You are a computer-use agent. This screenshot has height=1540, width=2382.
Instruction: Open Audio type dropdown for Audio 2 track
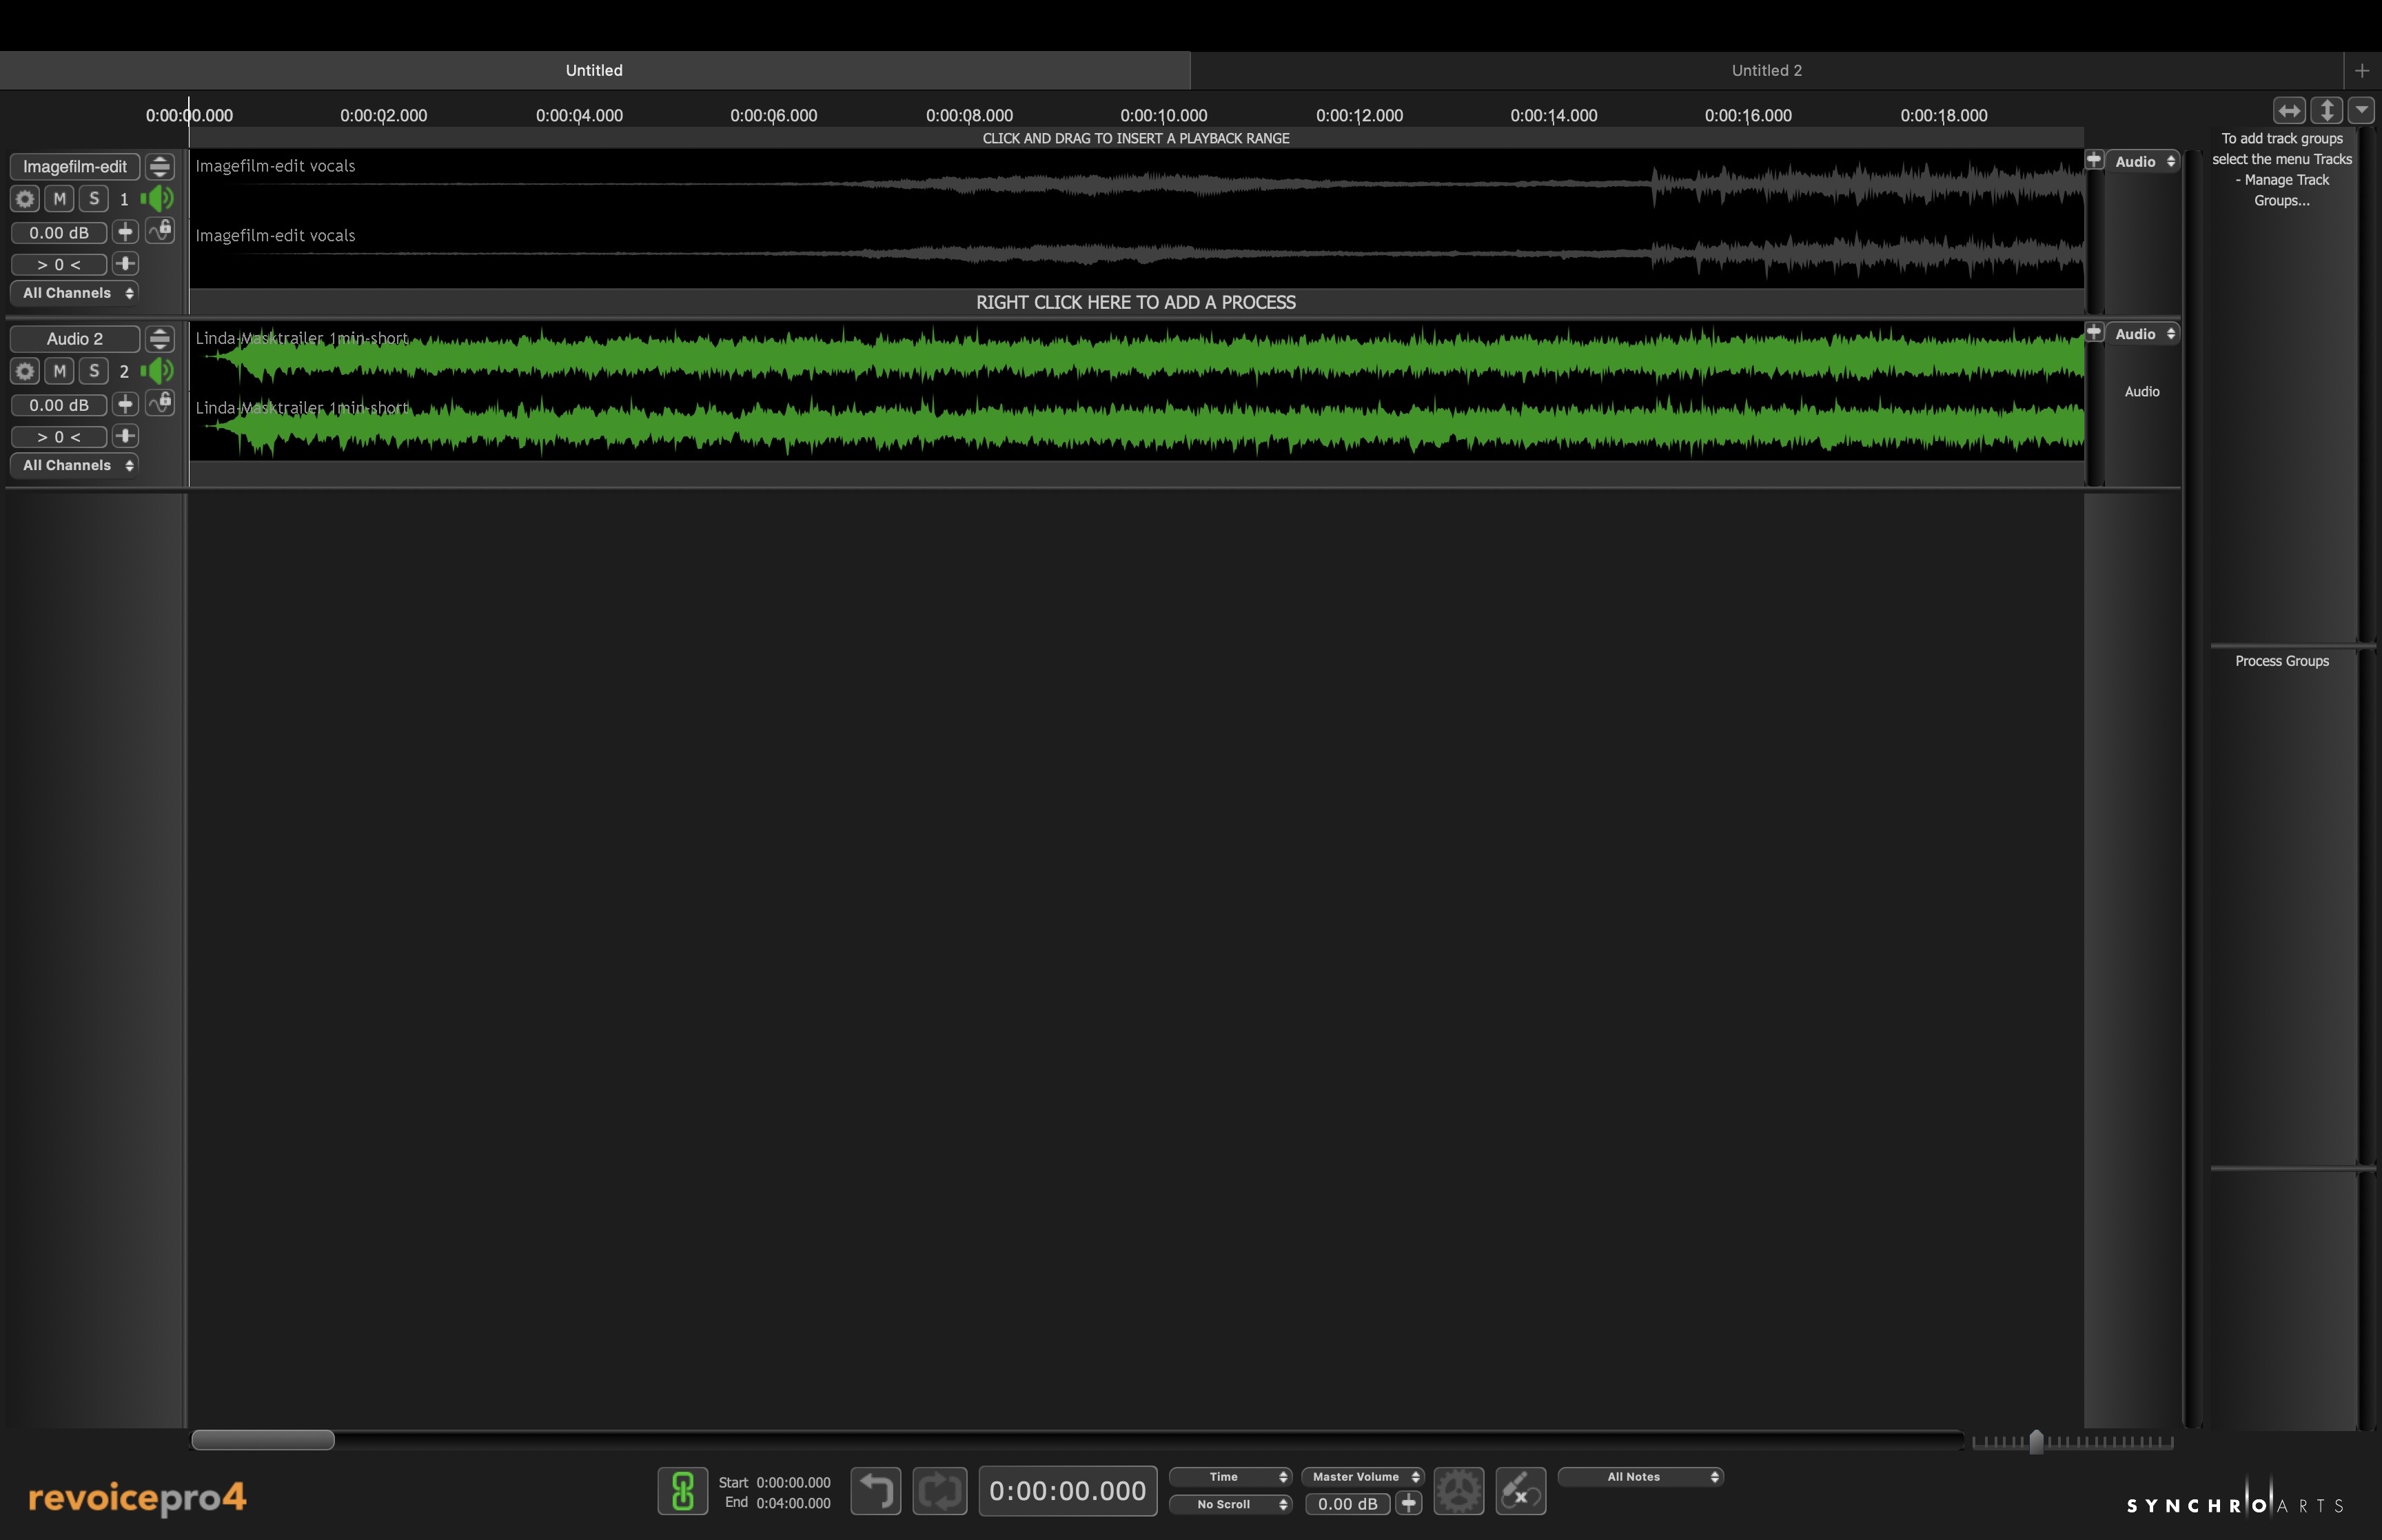2143,334
